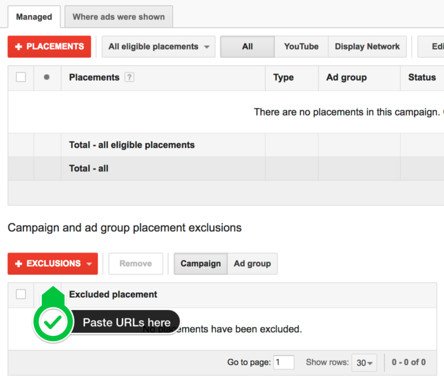Select the All network filter
Image resolution: width=444 pixels, height=381 pixels.
247,46
